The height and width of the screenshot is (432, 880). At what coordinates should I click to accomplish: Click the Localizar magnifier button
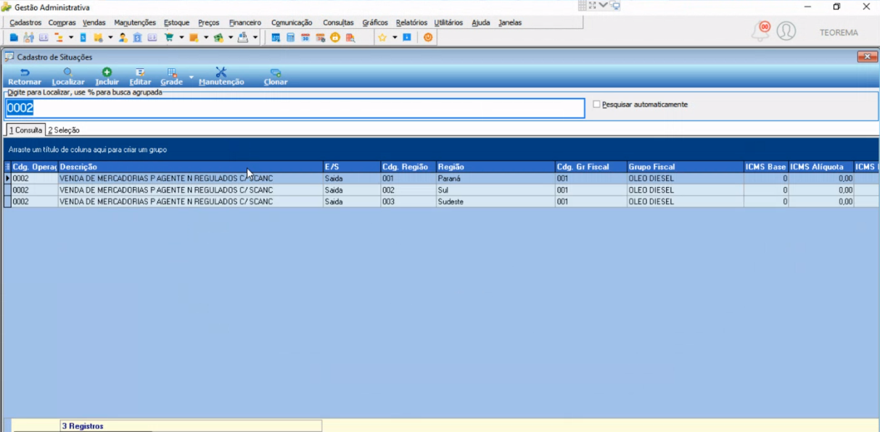point(68,77)
